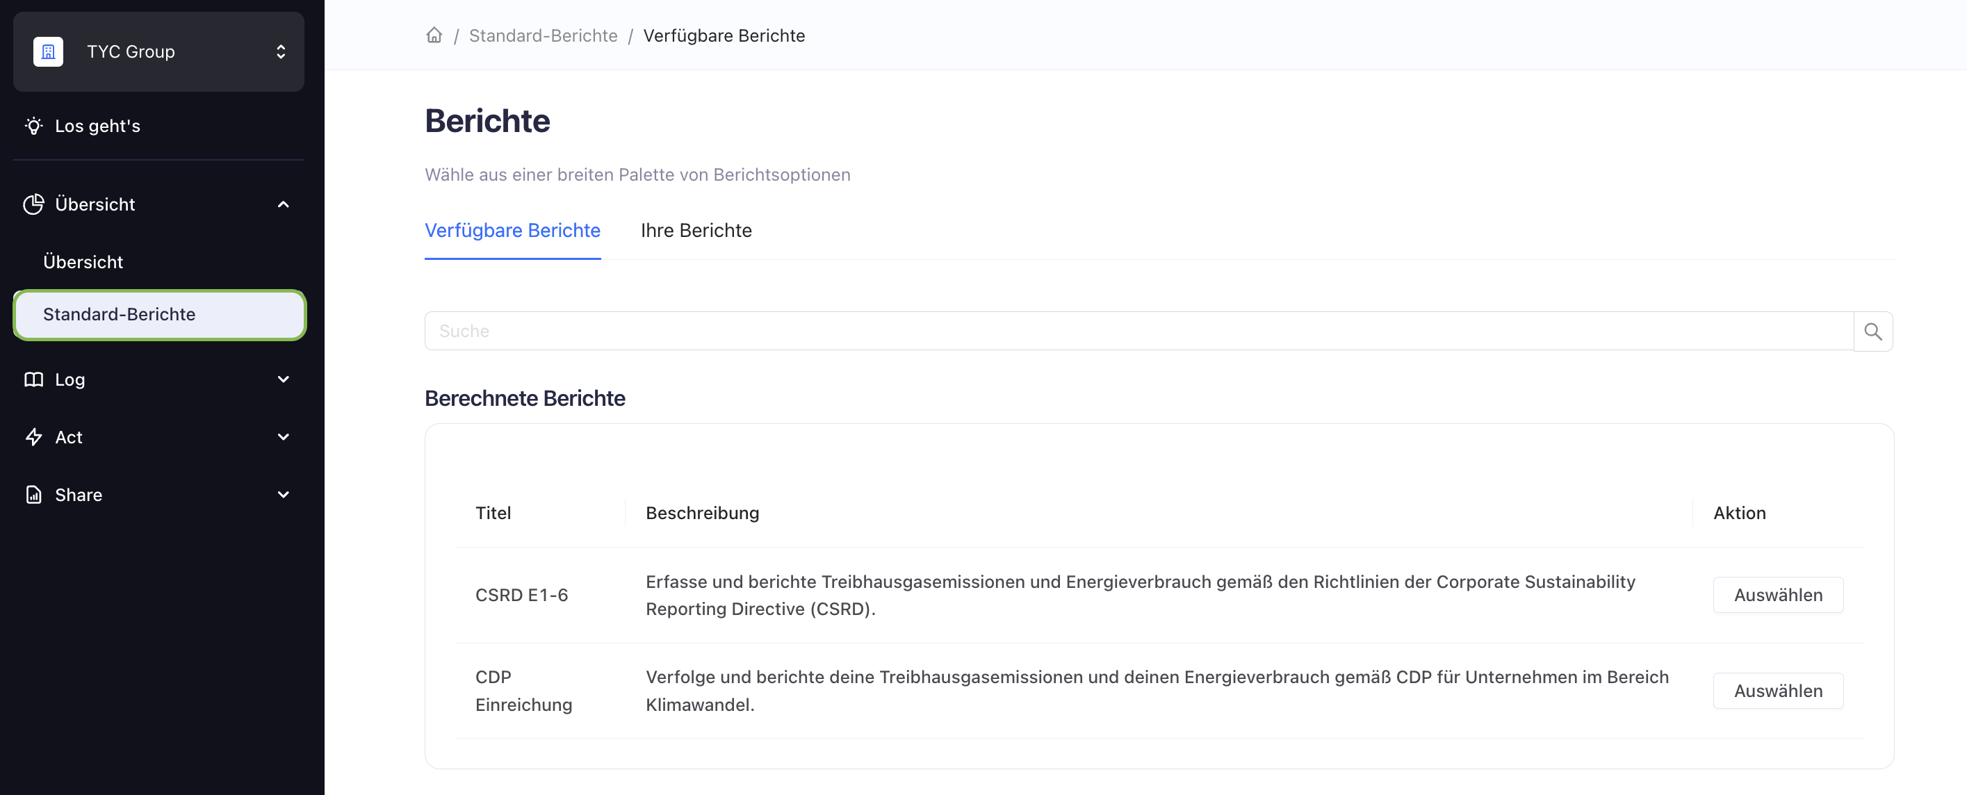Click the TYC Group organization name

coord(131,51)
